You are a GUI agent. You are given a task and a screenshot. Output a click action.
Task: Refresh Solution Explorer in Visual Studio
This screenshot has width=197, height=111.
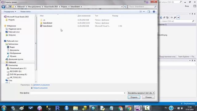[x=161, y=18]
